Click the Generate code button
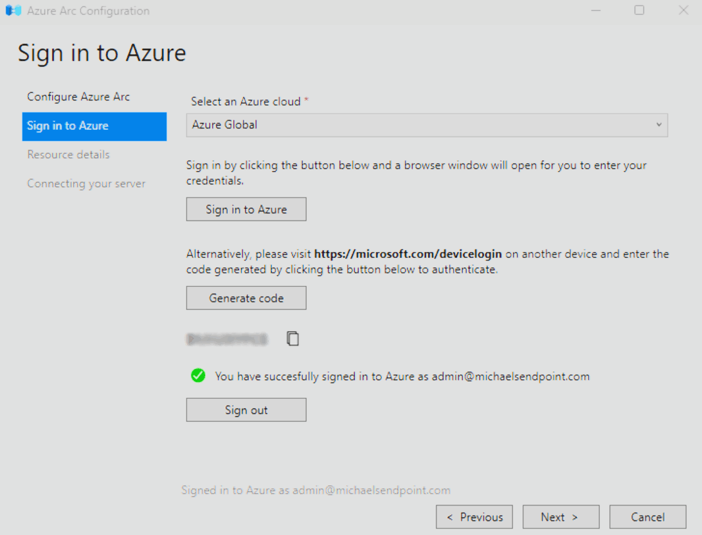The image size is (702, 535). pyautogui.click(x=246, y=298)
